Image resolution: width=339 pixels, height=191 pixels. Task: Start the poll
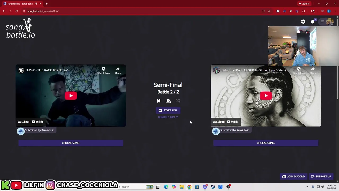tap(168, 110)
